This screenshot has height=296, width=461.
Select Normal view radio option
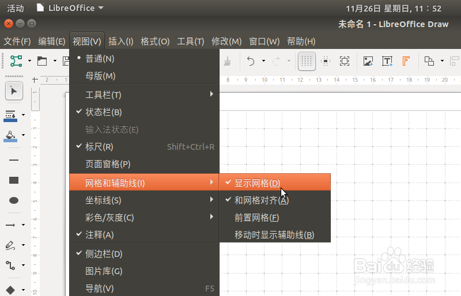click(x=145, y=59)
